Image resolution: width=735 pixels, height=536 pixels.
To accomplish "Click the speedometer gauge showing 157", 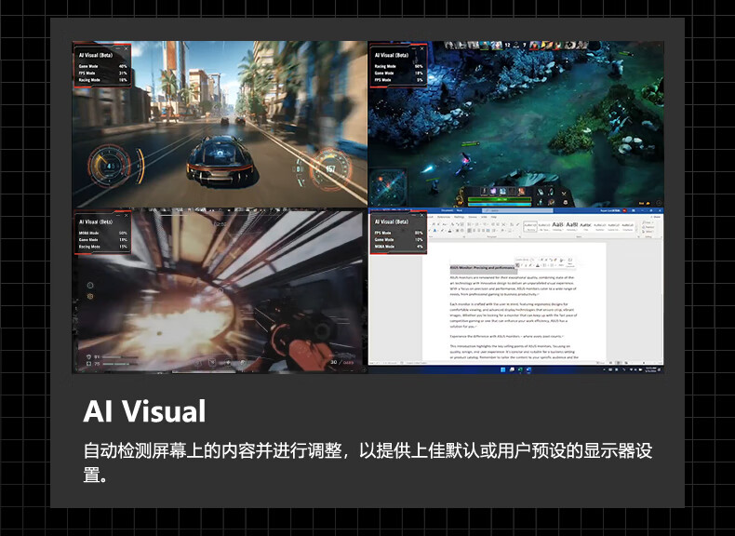I will pos(331,168).
